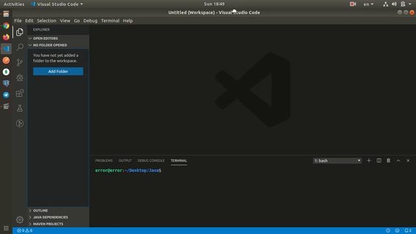This screenshot has width=416, height=234.
Task: Split the terminal pane
Action: [379, 161]
